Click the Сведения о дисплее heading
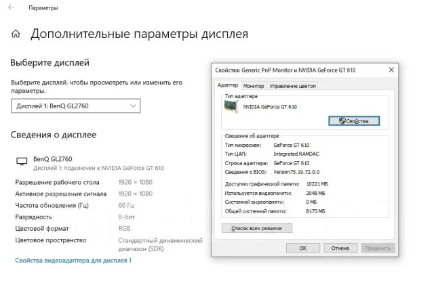The width and height of the screenshot is (434, 287). click(54, 135)
